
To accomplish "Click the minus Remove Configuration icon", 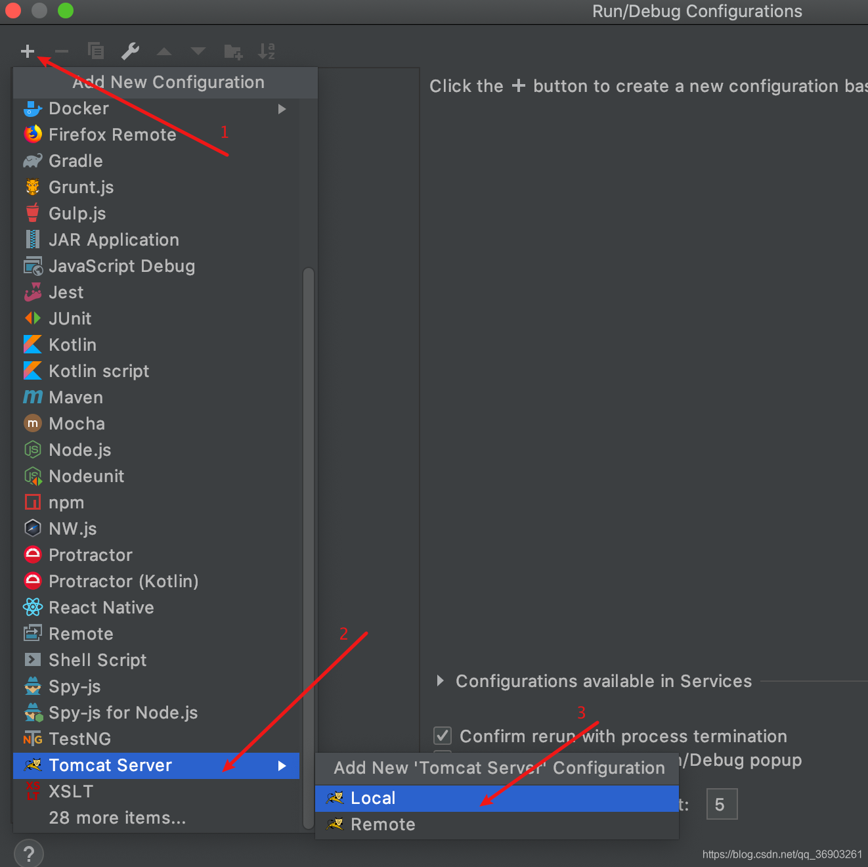I will click(62, 51).
